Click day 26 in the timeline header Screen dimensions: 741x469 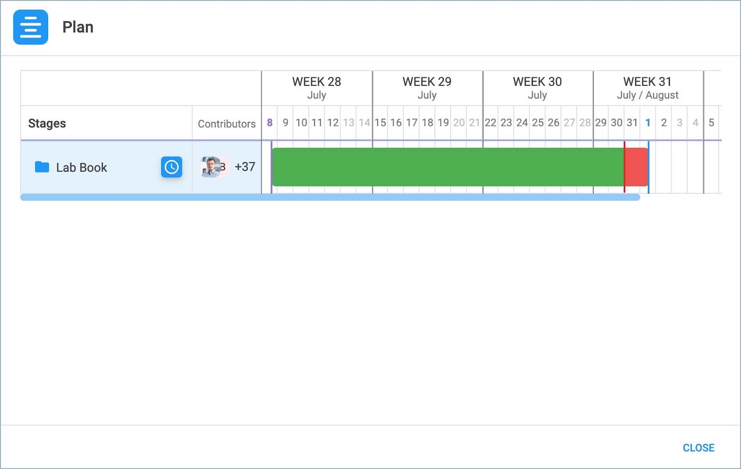553,123
